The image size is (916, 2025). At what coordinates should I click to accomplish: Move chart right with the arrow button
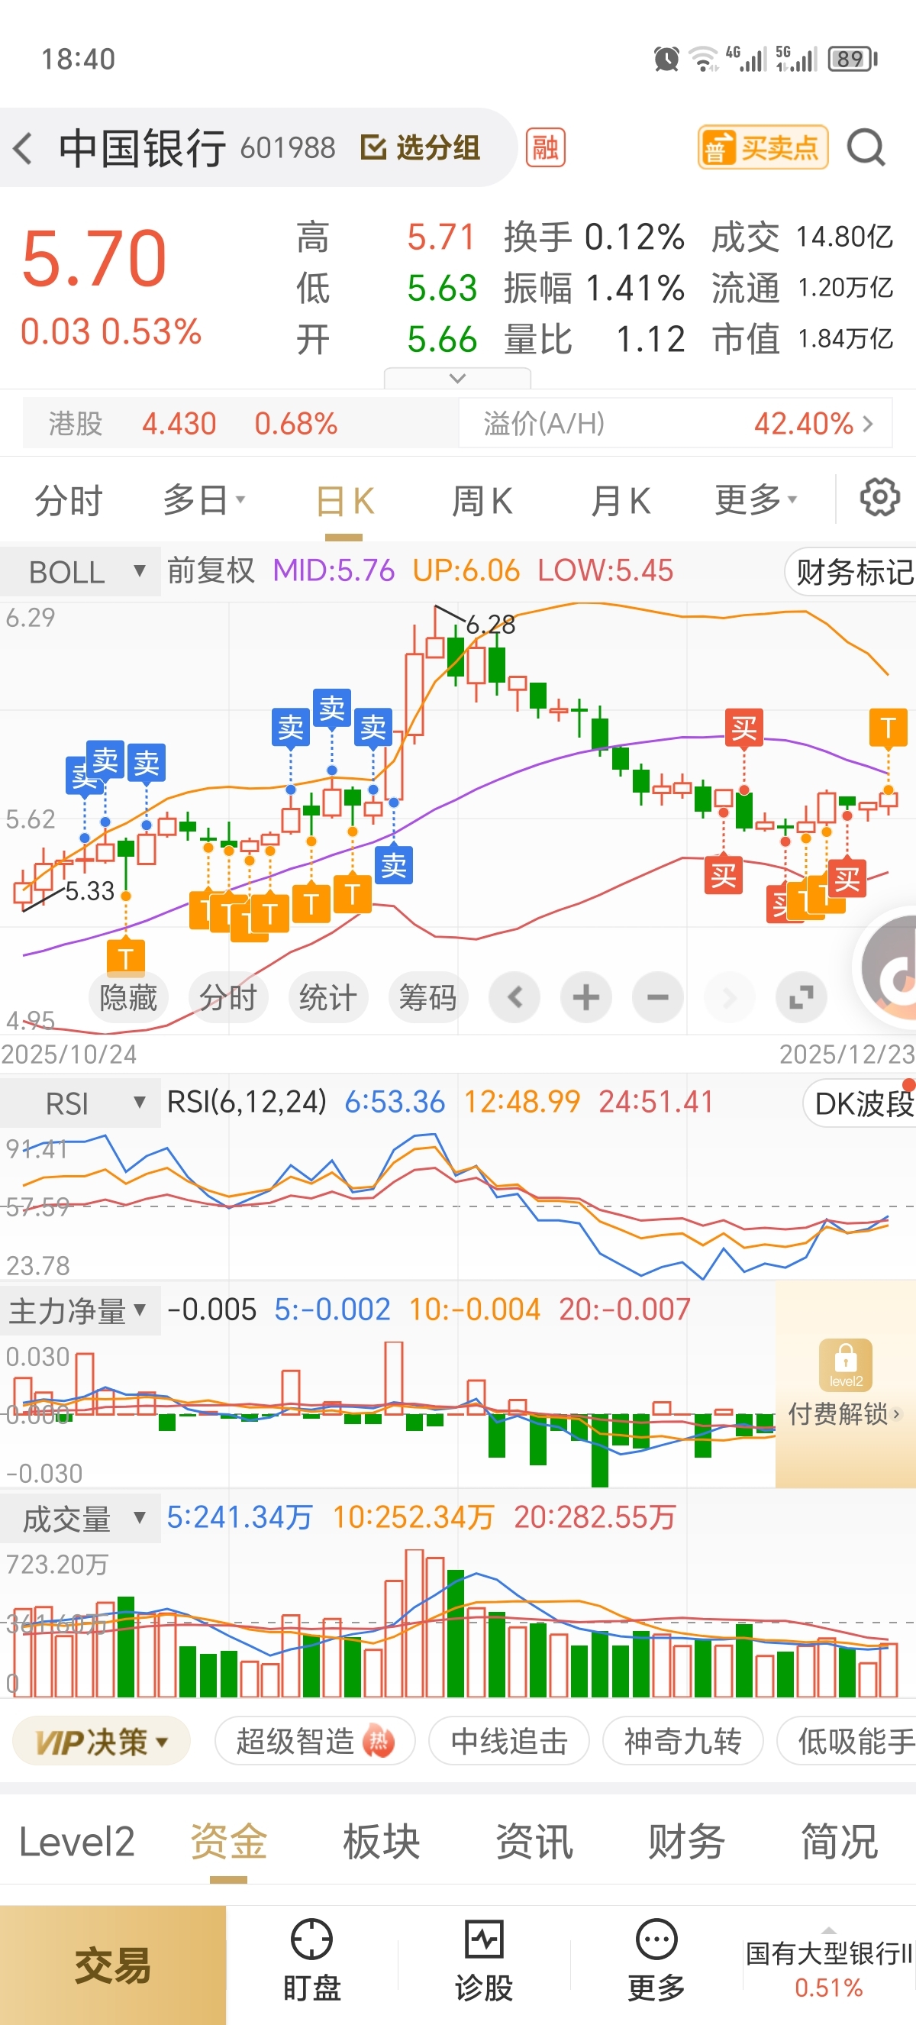click(729, 997)
